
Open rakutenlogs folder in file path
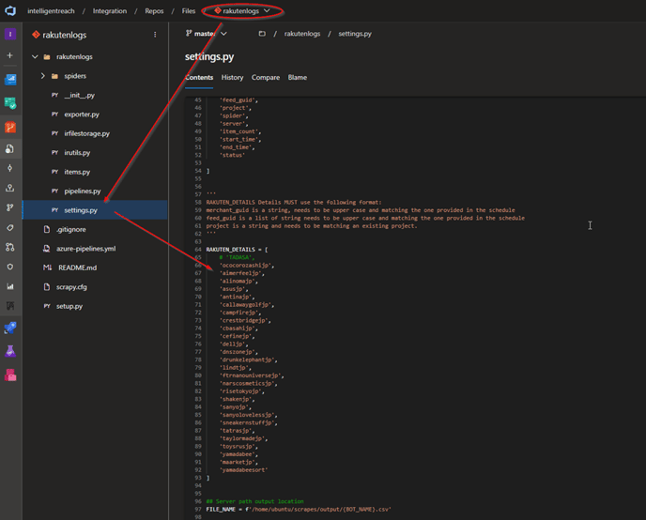click(302, 34)
